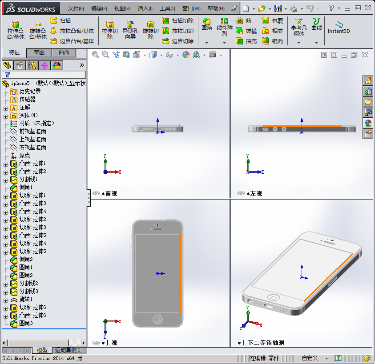This screenshot has height=364, width=375.
Task: Switch to the 运动算例1 tab
Action: (x=68, y=350)
